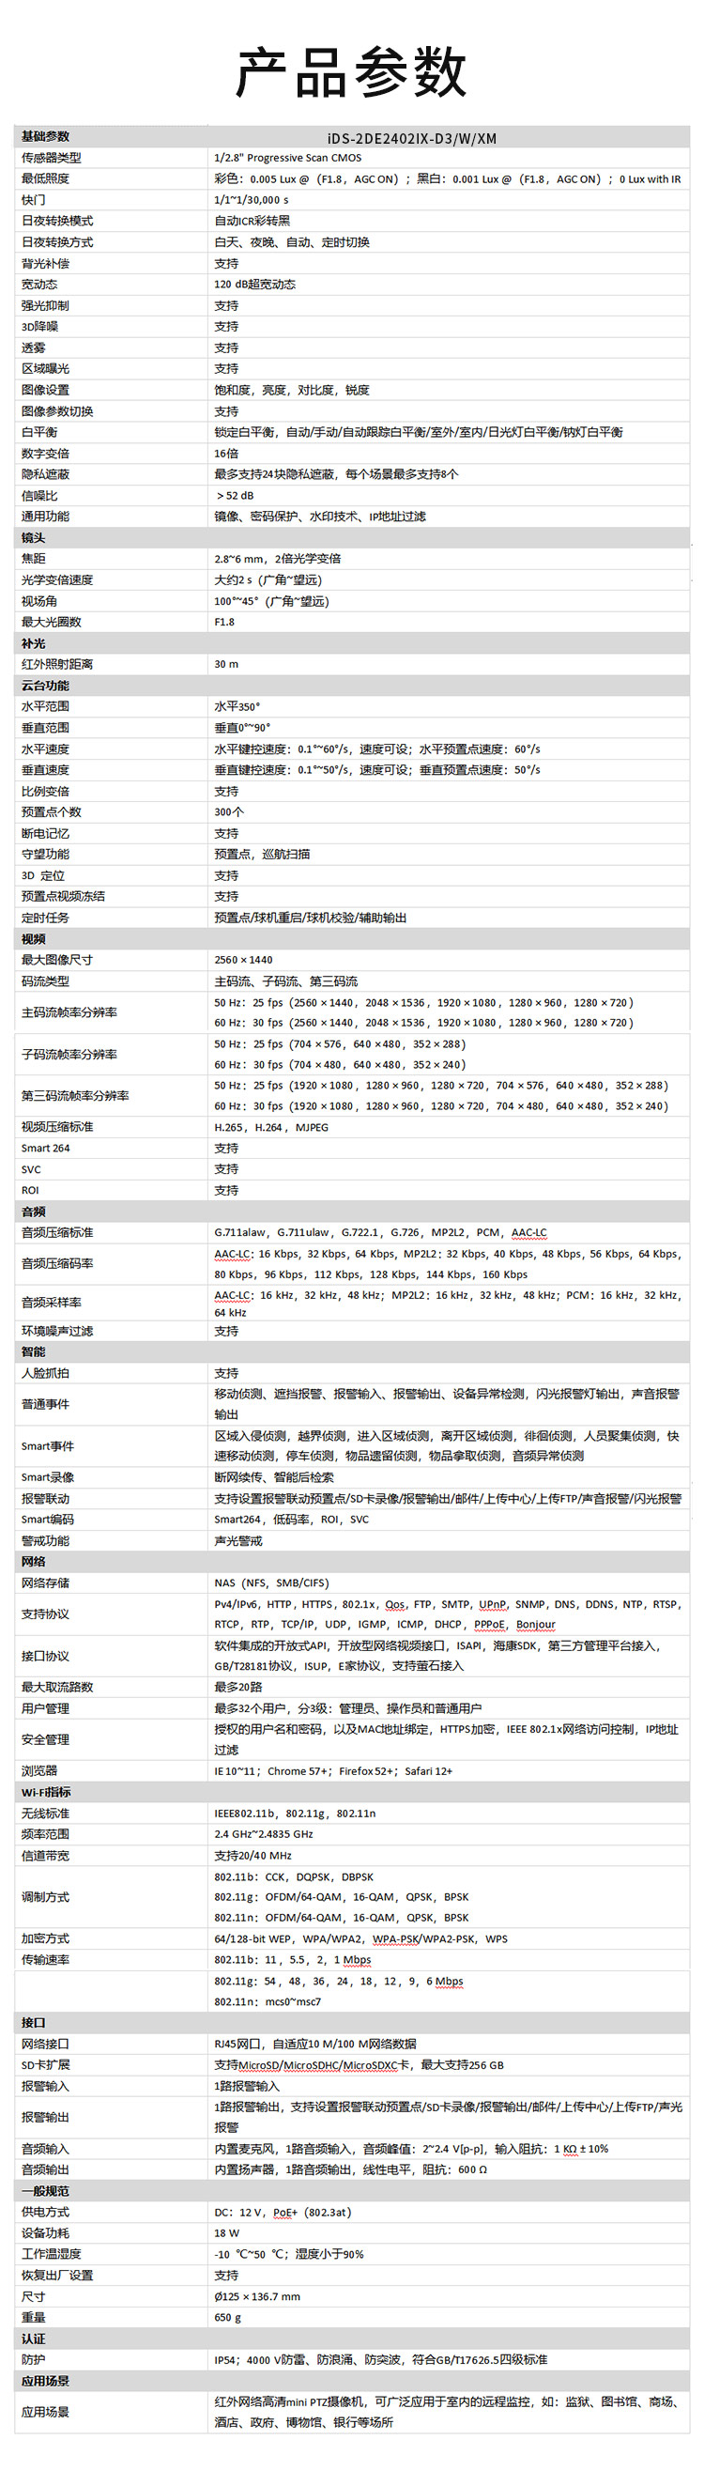Image resolution: width=704 pixels, height=2470 pixels.
Task: Select the 人脸抓拍 row label
Action: pyautogui.click(x=45, y=1373)
